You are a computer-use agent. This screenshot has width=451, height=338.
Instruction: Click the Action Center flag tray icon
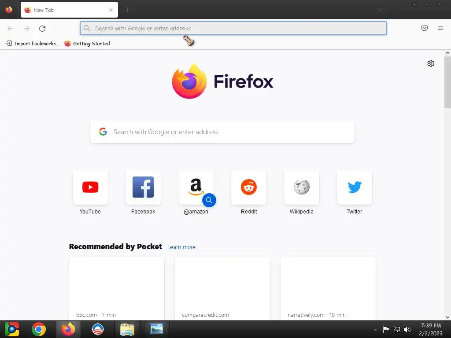386,329
